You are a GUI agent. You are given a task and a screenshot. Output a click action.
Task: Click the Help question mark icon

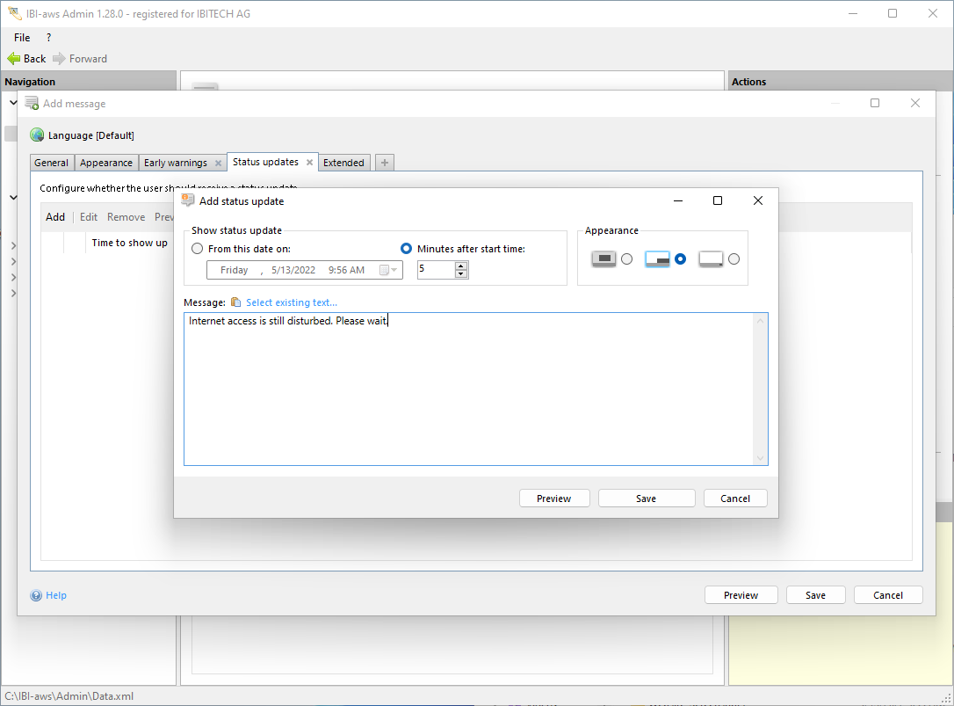[x=36, y=595]
